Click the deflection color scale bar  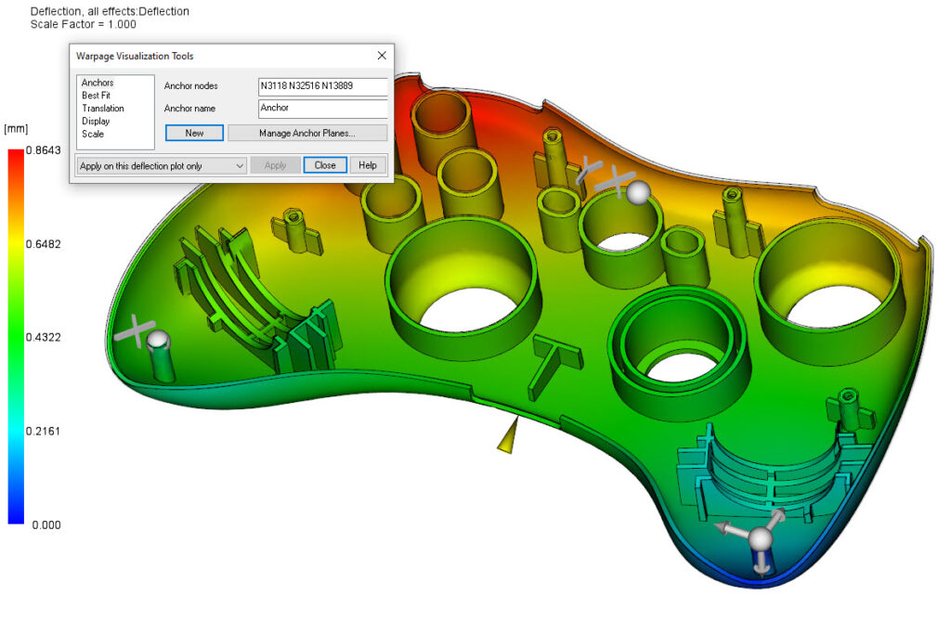tap(16, 337)
